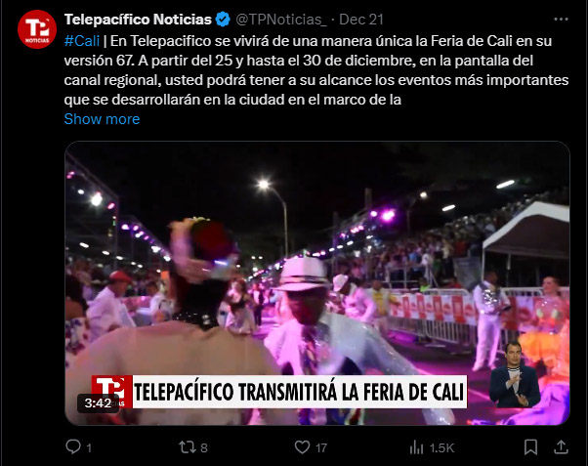Click the sign language interpreter inset
The image size is (588, 466).
[x=515, y=374]
